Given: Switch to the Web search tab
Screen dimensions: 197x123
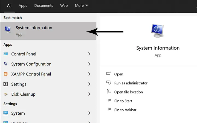Looking at the screenshot, I should [64, 5].
